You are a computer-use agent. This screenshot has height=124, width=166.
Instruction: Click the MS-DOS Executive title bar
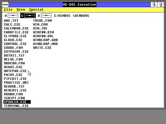coord(80,5)
